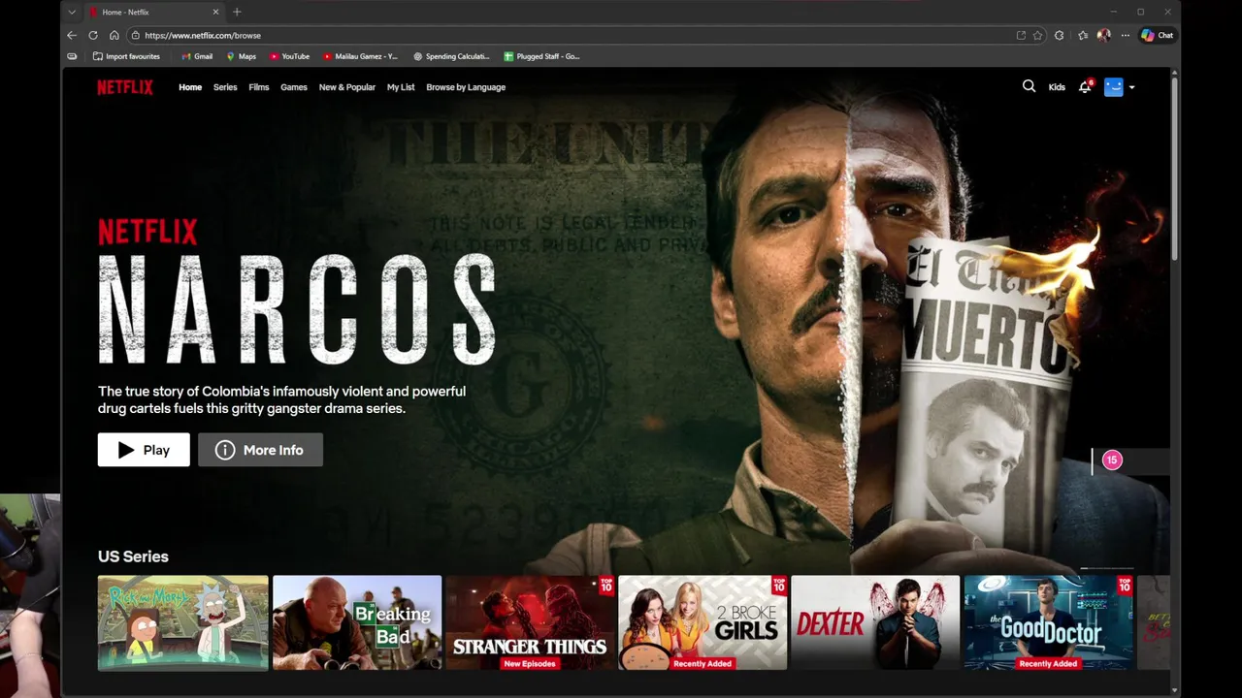Open the YouTube bookmark
Viewport: 1242px width, 698px height.
click(289, 56)
